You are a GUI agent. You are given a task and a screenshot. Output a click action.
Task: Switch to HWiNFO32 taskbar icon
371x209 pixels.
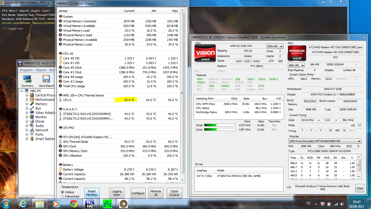90,204
